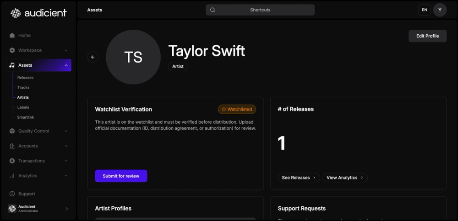
Task: Click the Transactions coin icon
Action: [12, 161]
